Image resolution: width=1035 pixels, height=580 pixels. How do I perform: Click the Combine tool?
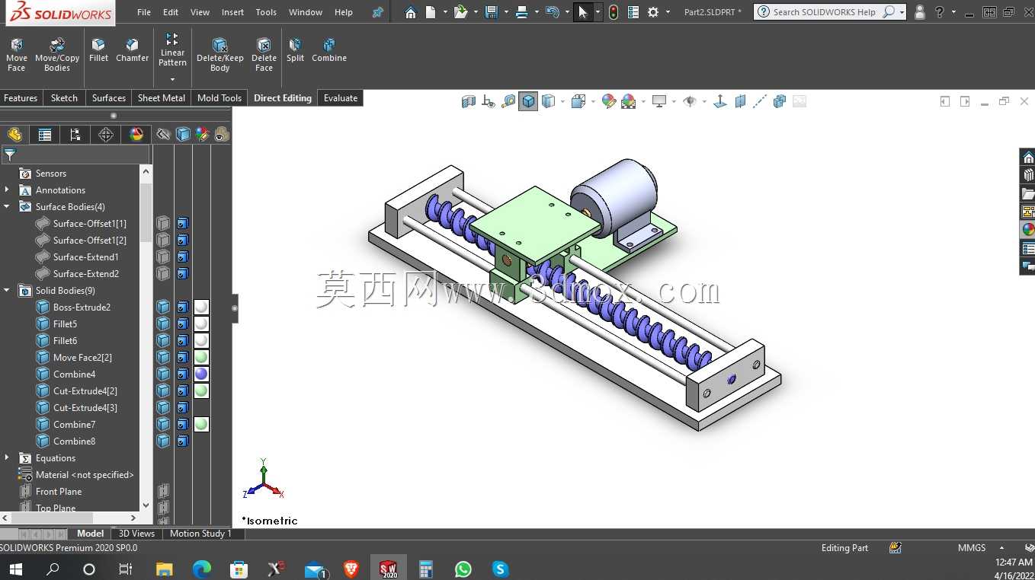pos(329,50)
